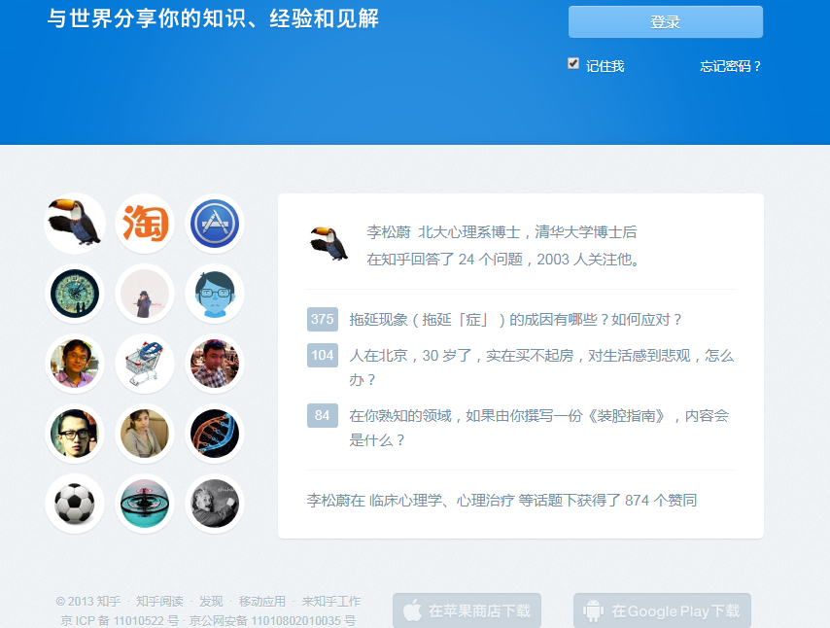Choose the water droplet avatar
830x628 pixels.
point(145,503)
